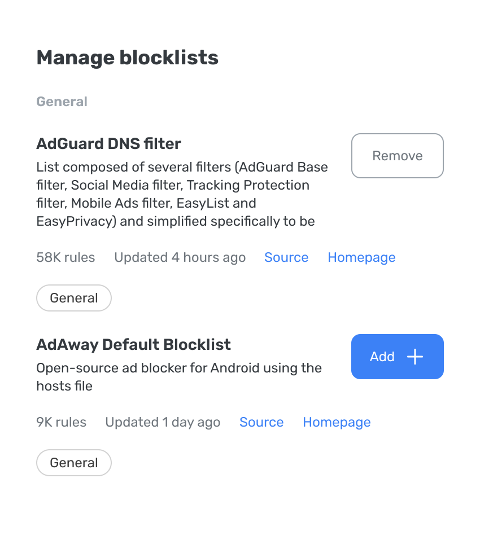Click the Updated 4 hours ago text
This screenshot has height=544, width=480.
[x=180, y=257]
